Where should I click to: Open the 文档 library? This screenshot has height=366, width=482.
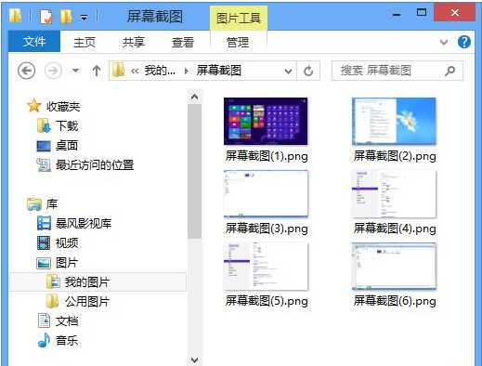67,321
